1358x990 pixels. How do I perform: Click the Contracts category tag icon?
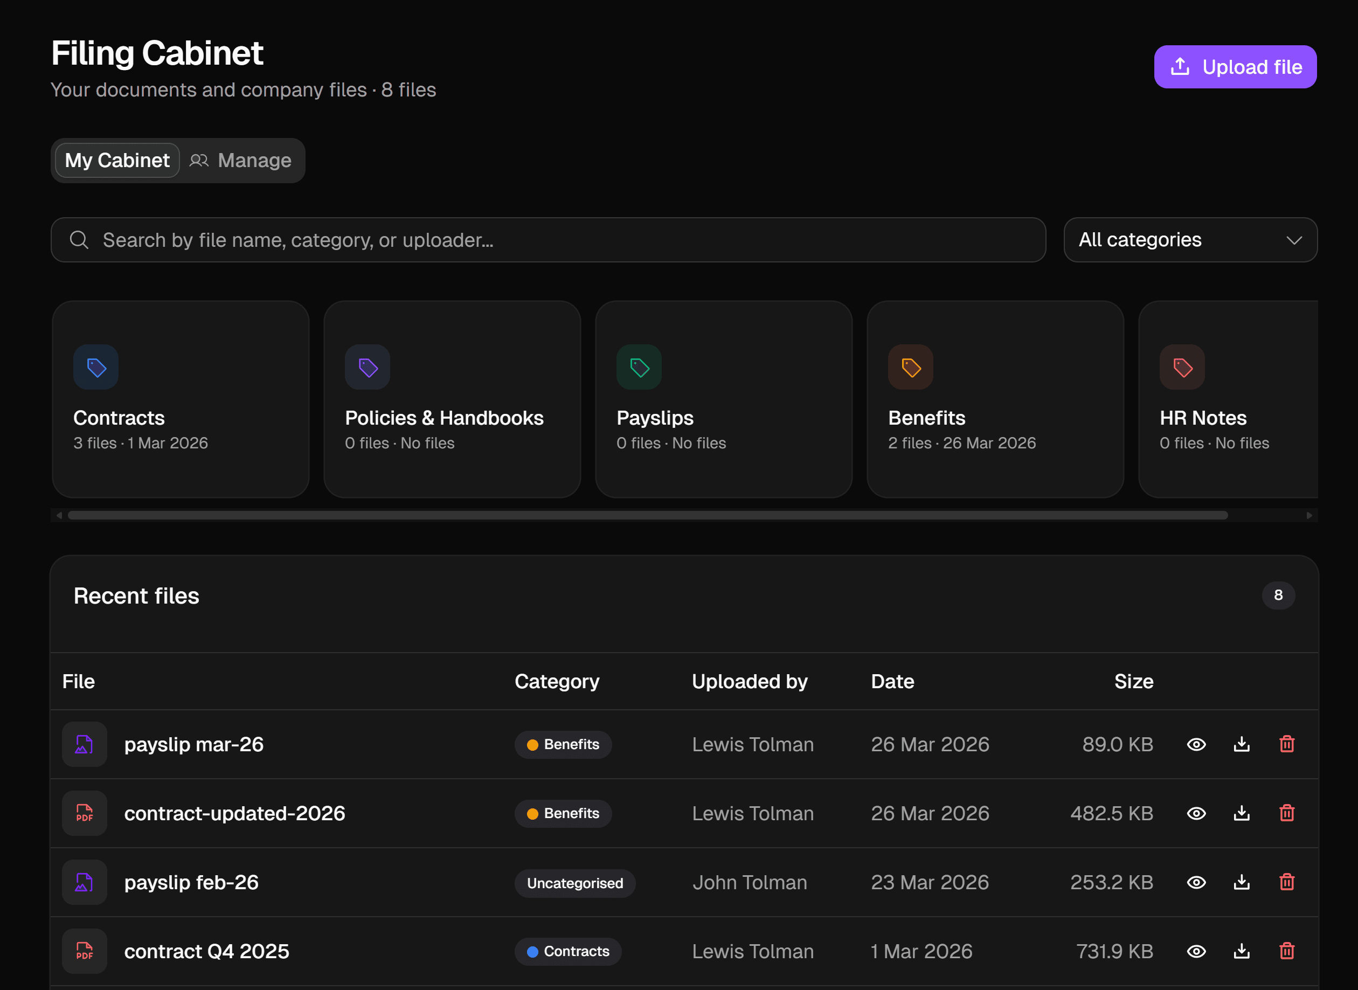click(96, 367)
